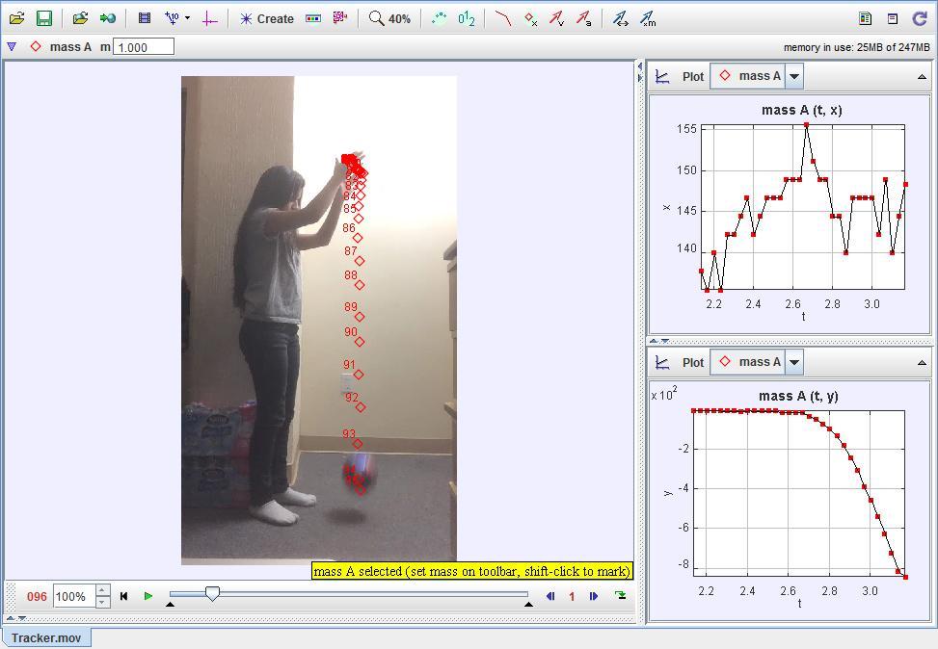The width and height of the screenshot is (938, 649).
Task: Select point marker 93 on video
Action: coord(357,444)
